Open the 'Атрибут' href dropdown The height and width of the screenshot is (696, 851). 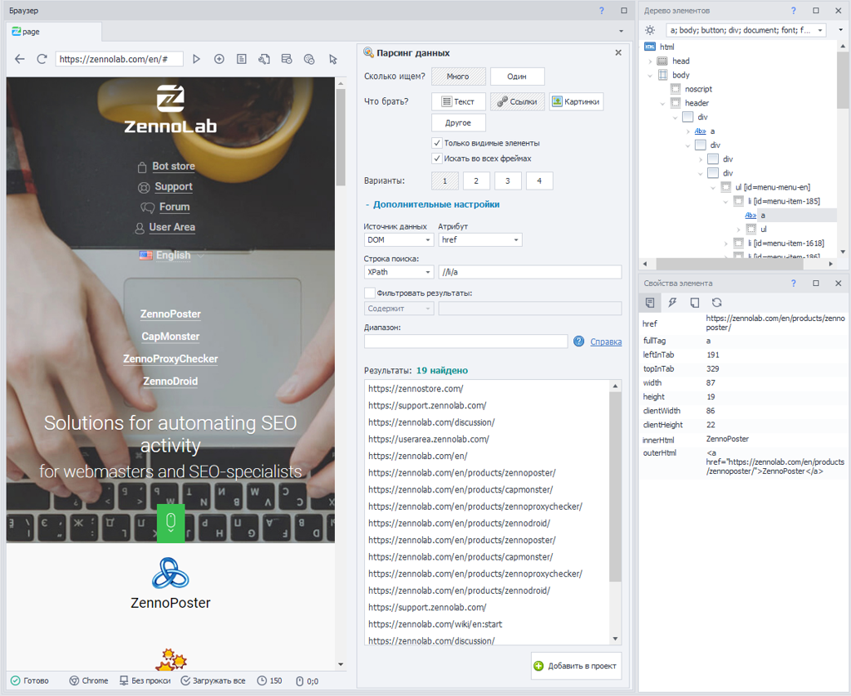pos(480,239)
